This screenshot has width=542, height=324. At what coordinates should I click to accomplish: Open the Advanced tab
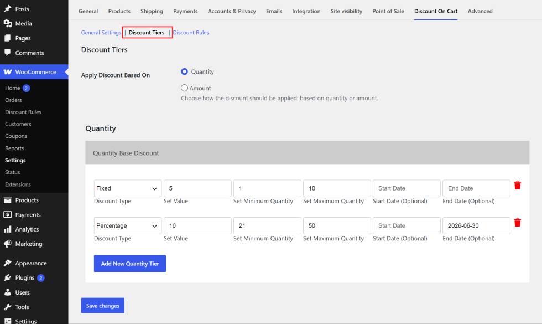click(480, 11)
